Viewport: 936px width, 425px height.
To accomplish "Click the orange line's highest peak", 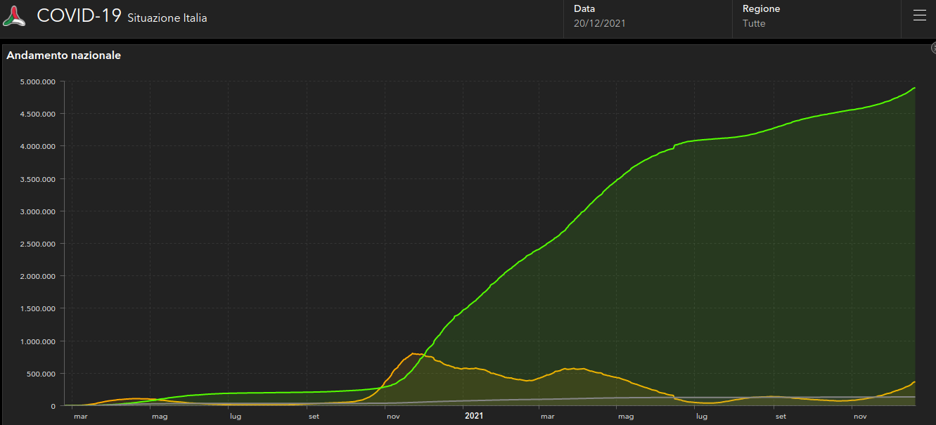I will tap(413, 353).
